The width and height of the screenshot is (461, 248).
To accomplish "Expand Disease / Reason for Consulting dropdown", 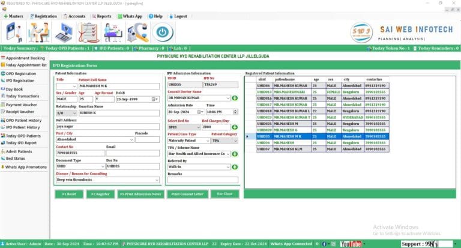I will [157, 180].
